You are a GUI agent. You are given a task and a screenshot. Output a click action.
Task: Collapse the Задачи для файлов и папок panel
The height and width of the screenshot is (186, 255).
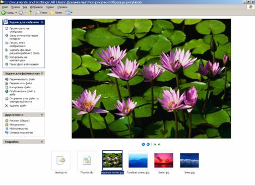click(42, 74)
